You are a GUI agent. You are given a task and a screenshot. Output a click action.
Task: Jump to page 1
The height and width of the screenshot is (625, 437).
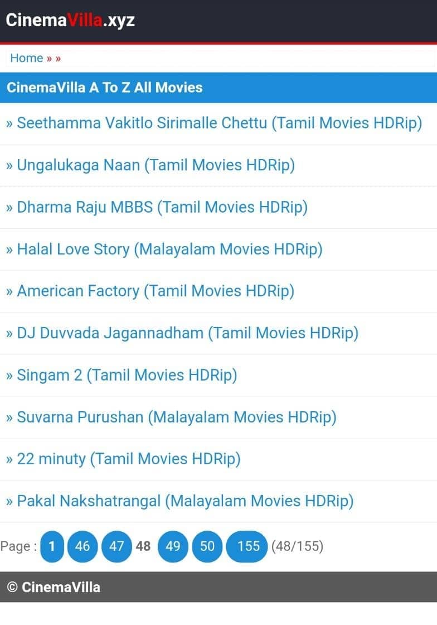tap(52, 546)
